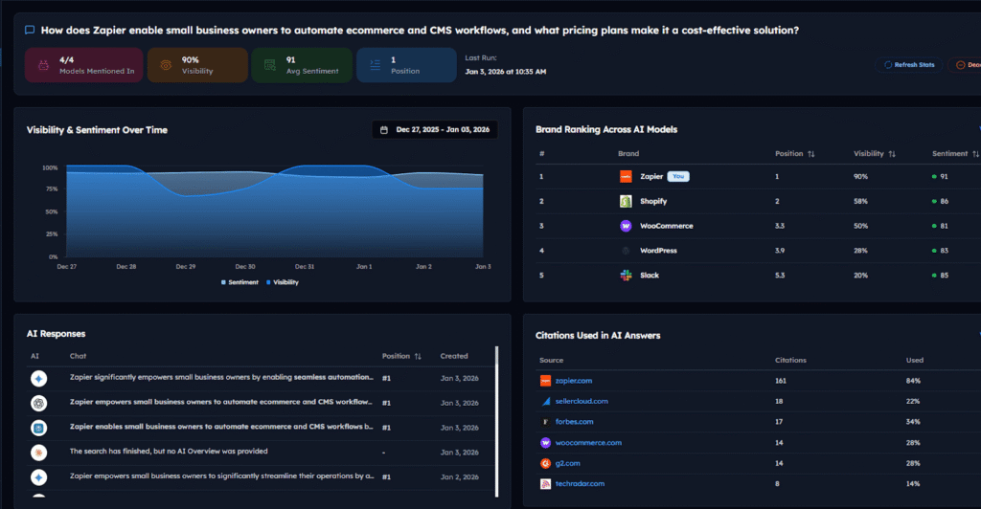
Task: Click the Position card list icon
Action: pyautogui.click(x=375, y=64)
